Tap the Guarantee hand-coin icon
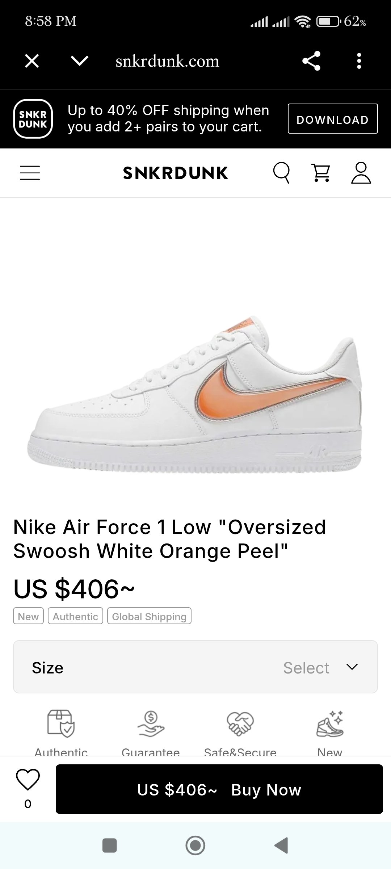Viewport: 391px width, 869px height. 151,723
